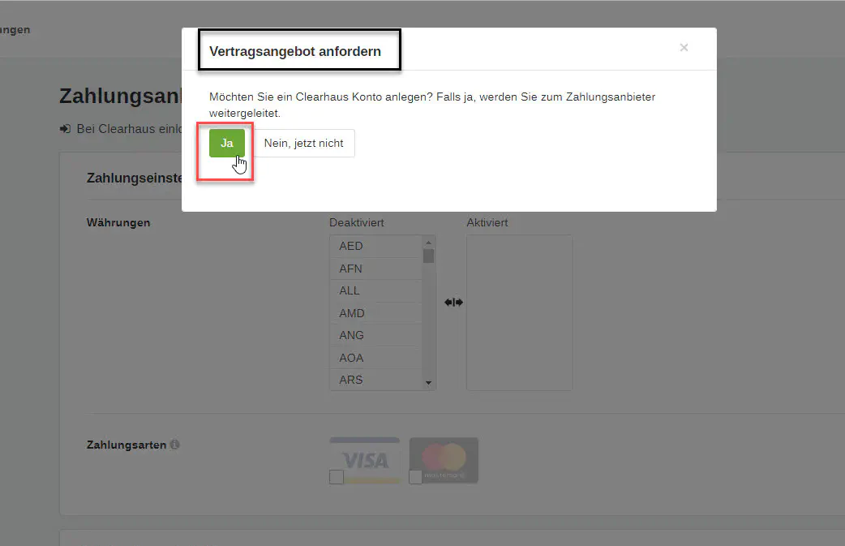Click the green Ja button

(226, 143)
